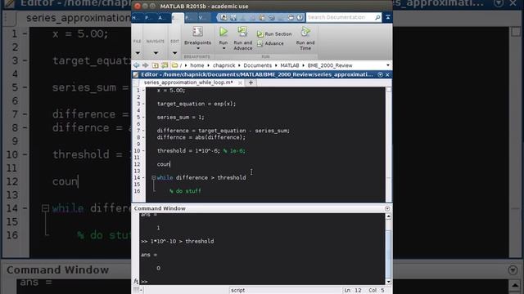Expand the NAVIGATE section dropdown arrow

(x=156, y=53)
